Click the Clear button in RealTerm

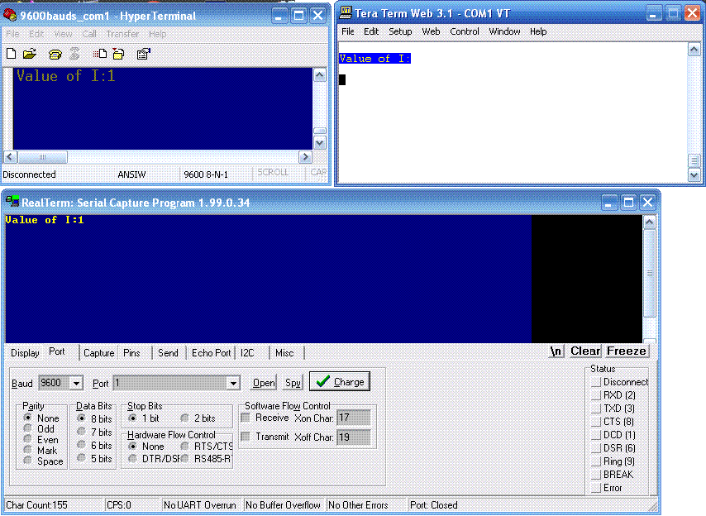pyautogui.click(x=585, y=351)
